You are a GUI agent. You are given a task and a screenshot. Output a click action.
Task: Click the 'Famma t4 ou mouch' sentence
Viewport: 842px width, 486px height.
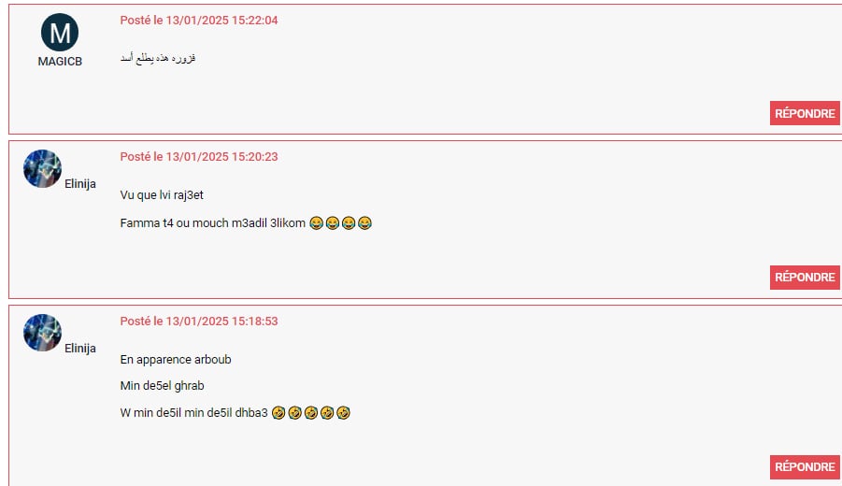(x=213, y=222)
